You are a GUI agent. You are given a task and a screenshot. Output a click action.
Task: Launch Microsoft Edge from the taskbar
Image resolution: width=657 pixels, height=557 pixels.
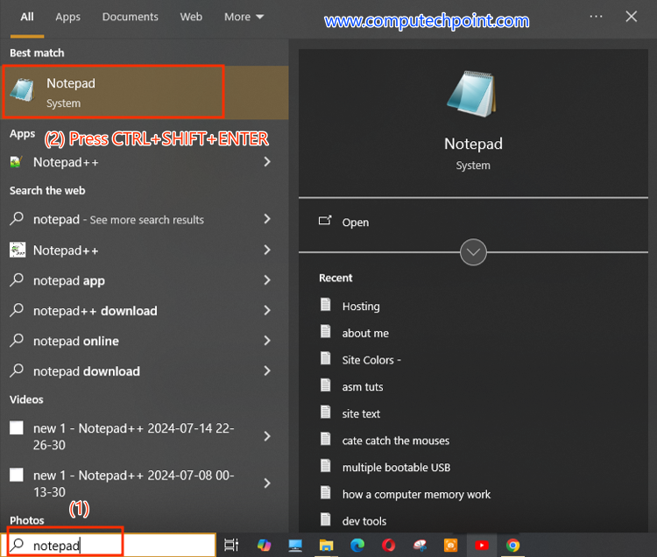pyautogui.click(x=357, y=546)
